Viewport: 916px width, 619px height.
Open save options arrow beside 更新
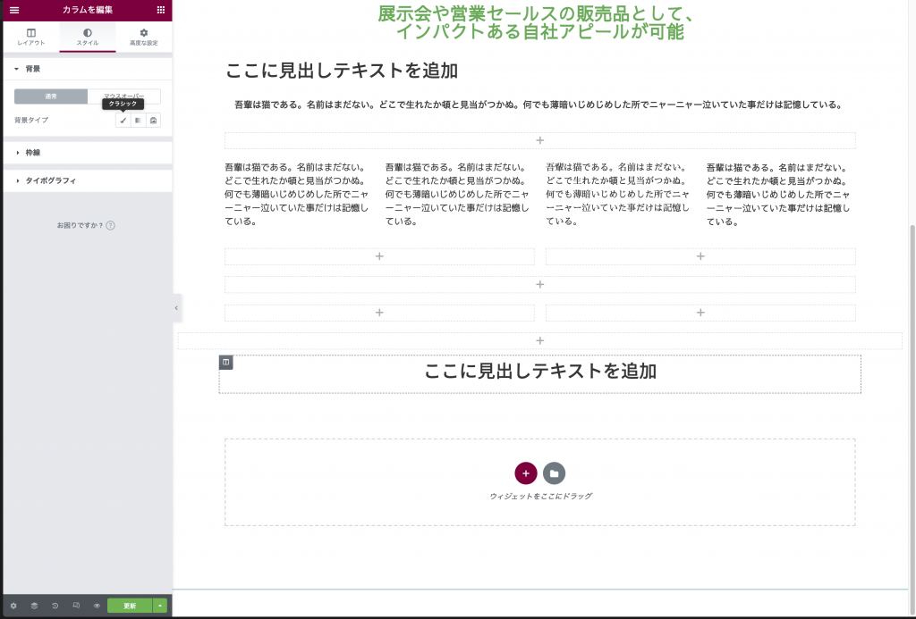click(x=160, y=606)
